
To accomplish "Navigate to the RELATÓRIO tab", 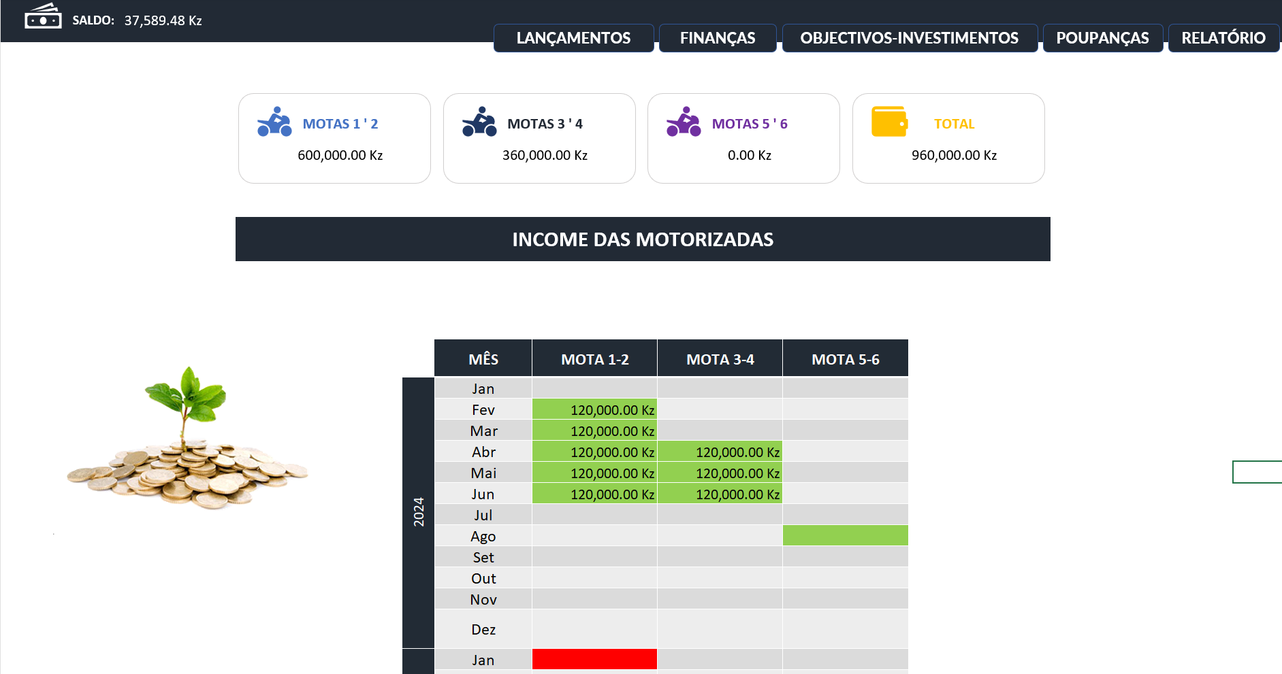I will tap(1223, 38).
